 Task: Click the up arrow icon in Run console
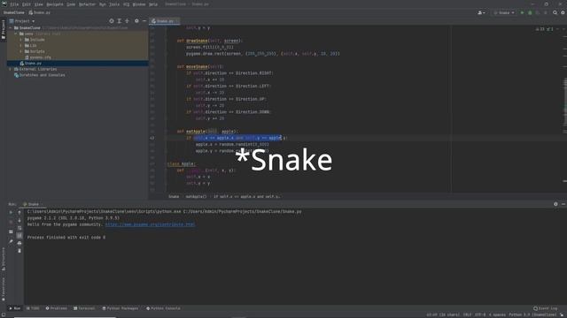(19, 212)
